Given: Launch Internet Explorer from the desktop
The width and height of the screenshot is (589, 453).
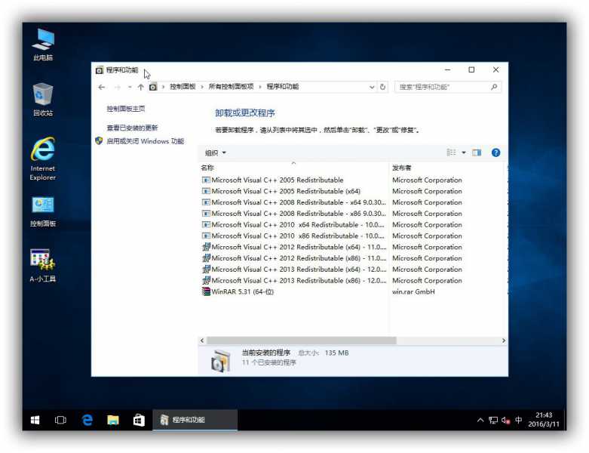Looking at the screenshot, I should tap(43, 159).
